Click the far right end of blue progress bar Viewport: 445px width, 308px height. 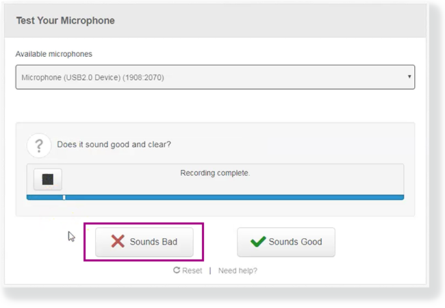coord(400,197)
